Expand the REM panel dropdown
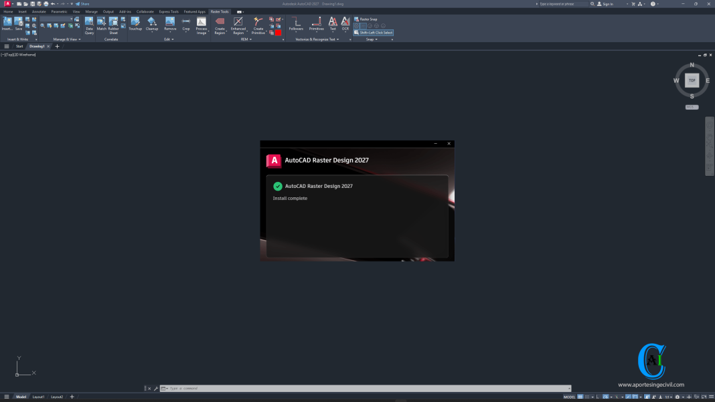 pos(246,39)
